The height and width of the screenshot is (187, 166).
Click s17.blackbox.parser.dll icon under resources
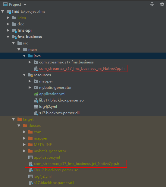(x=36, y=113)
